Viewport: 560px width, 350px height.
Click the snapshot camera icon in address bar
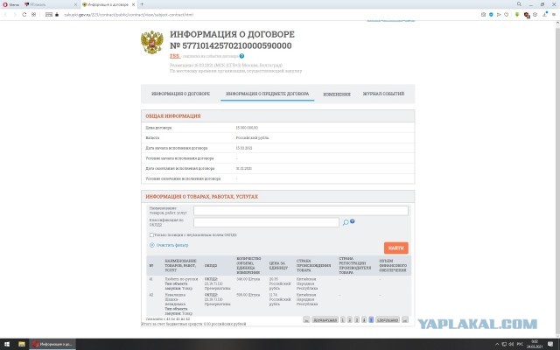[x=483, y=15]
